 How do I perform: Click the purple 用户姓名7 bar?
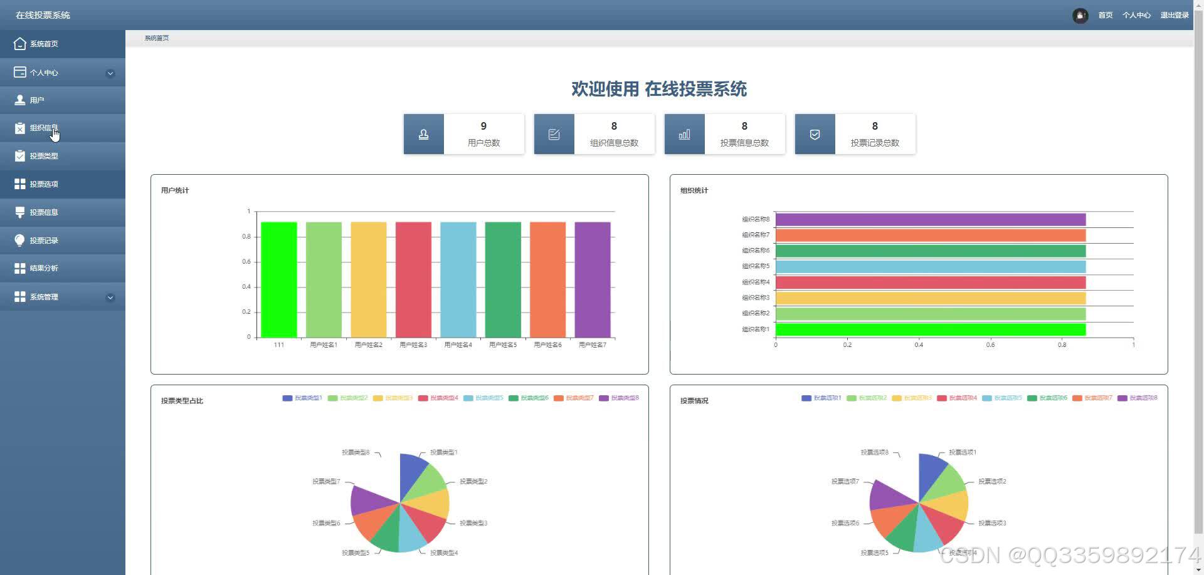coord(593,279)
